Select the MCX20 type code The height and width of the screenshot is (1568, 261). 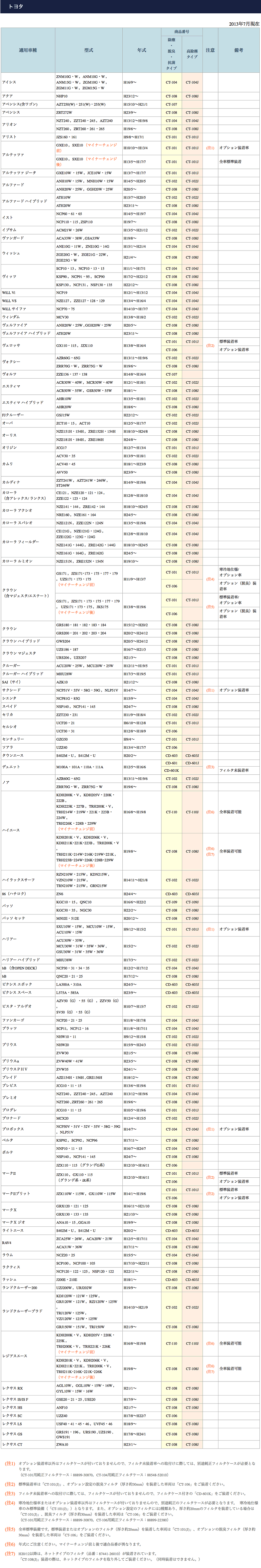(63, 1118)
